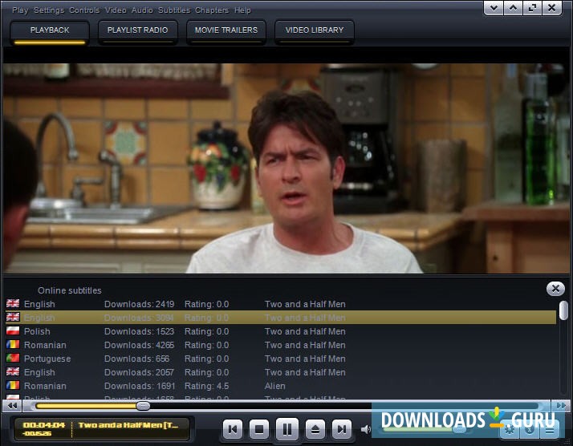Stop playback

point(259,429)
